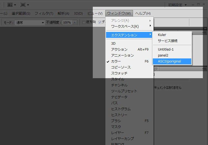Viewport: 208px width, 145px height.
Task: Toggle the 逆方向 checkbox
Action: pos(84,22)
